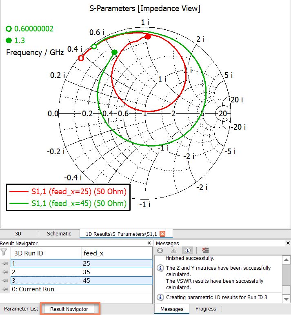The width and height of the screenshot is (291, 315).
Task: Switch to Parameter List tab
Action: [x=21, y=309]
